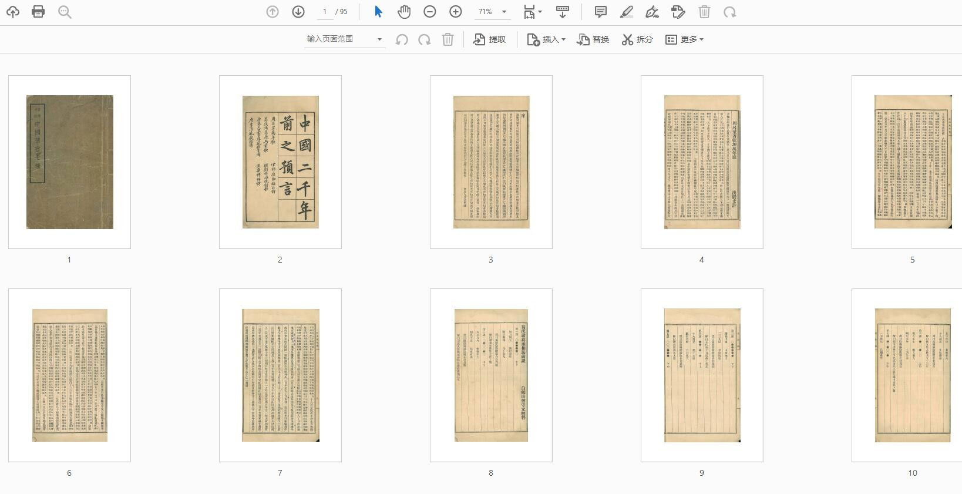Click the zoom in plus icon
Screen dimensions: 962x494
(456, 12)
